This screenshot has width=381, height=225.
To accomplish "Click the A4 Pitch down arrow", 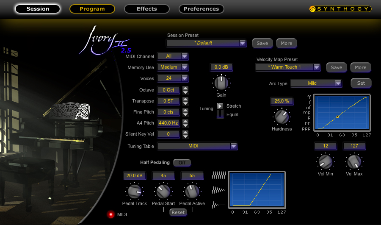I will [x=185, y=125].
